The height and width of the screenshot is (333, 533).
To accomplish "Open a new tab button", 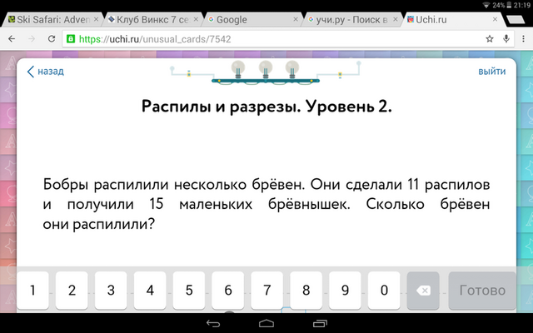I will [516, 20].
